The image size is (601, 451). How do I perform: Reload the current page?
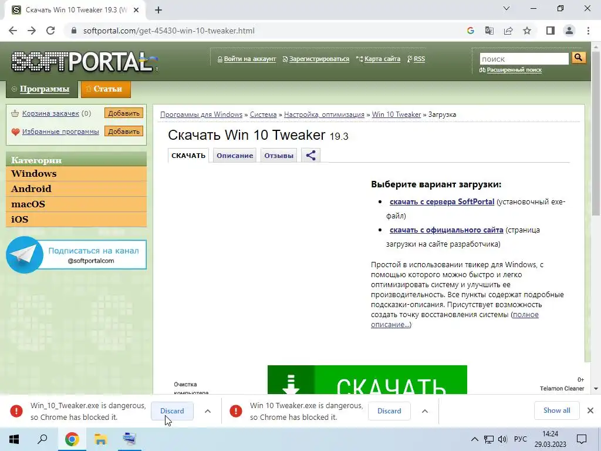(50, 31)
